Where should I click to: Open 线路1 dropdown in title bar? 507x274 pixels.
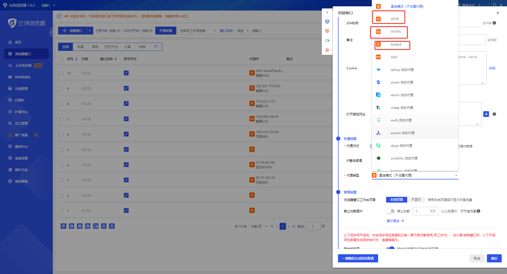[48, 5]
